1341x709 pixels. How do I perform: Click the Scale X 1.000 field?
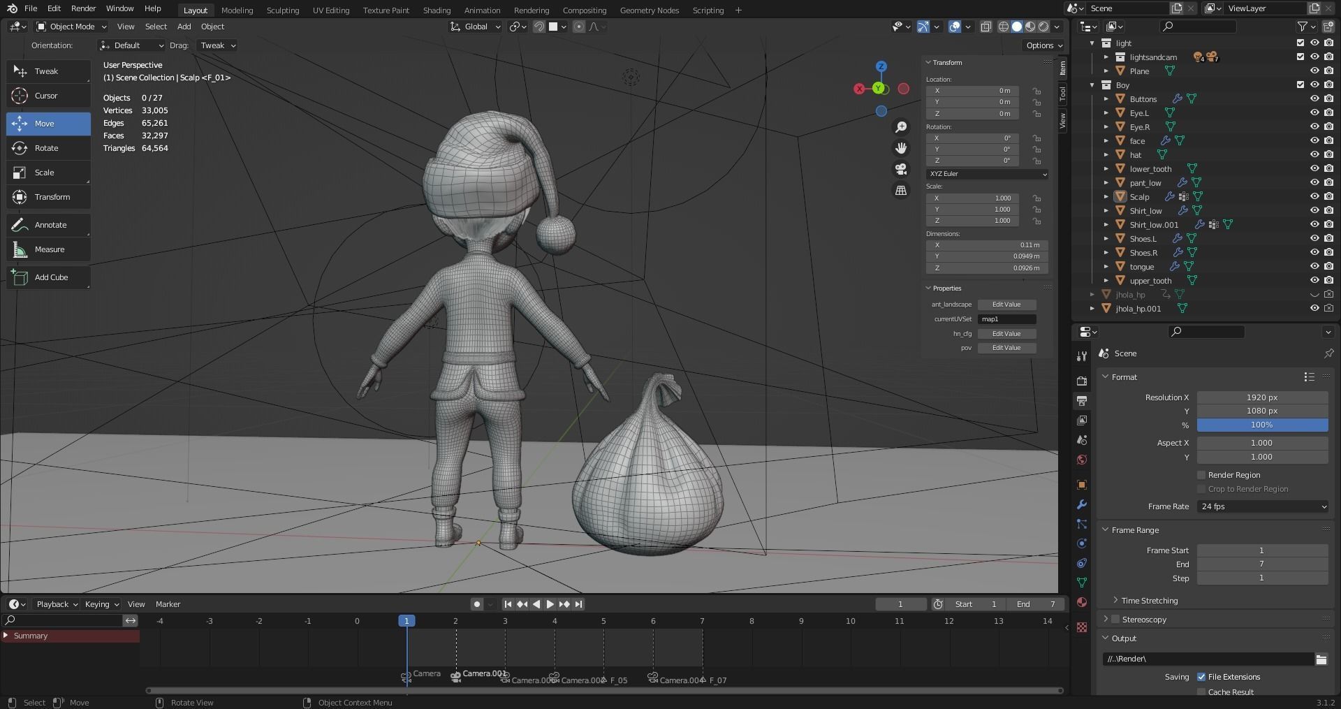[x=972, y=198]
